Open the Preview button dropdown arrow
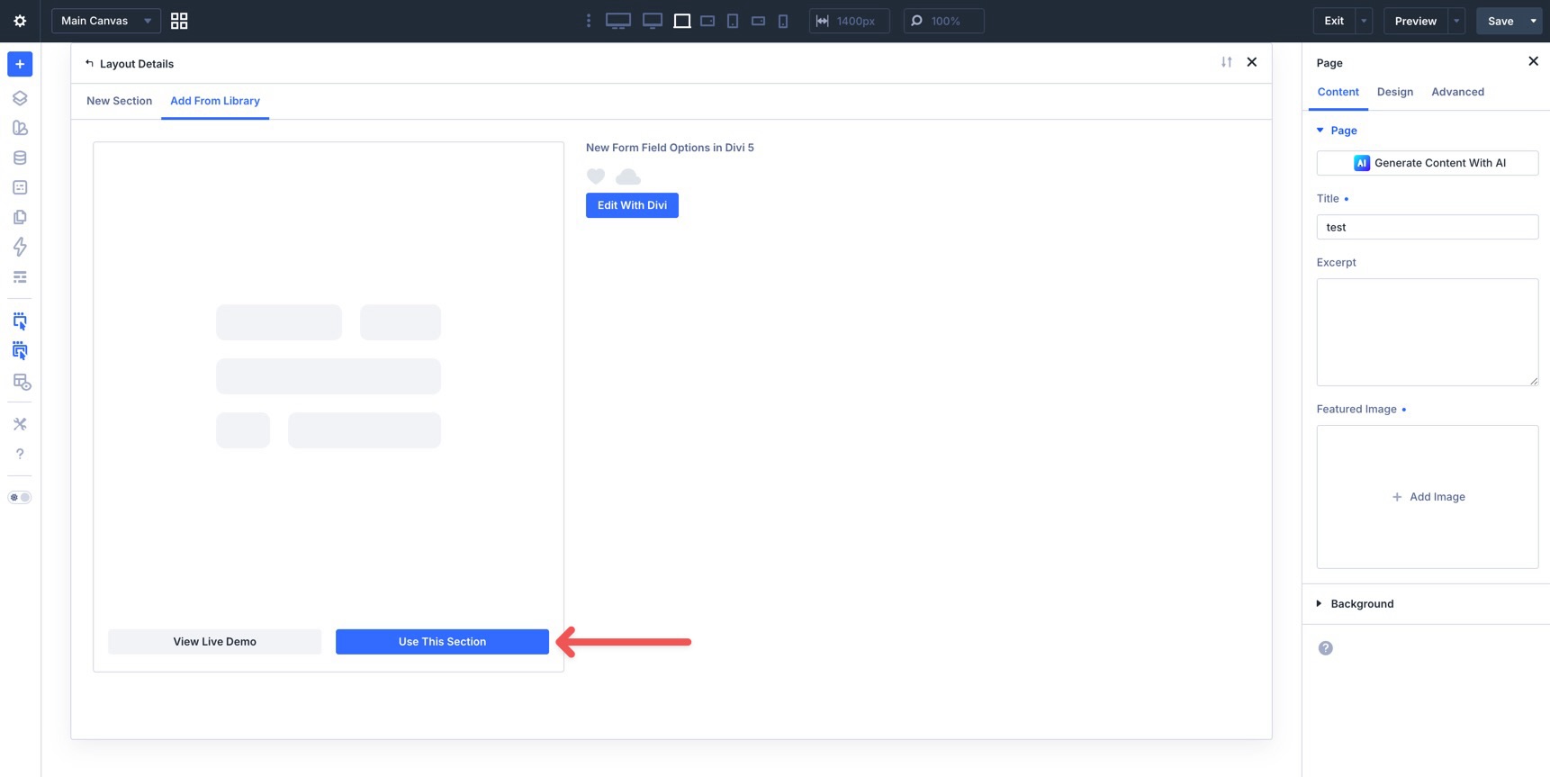 [x=1456, y=21]
